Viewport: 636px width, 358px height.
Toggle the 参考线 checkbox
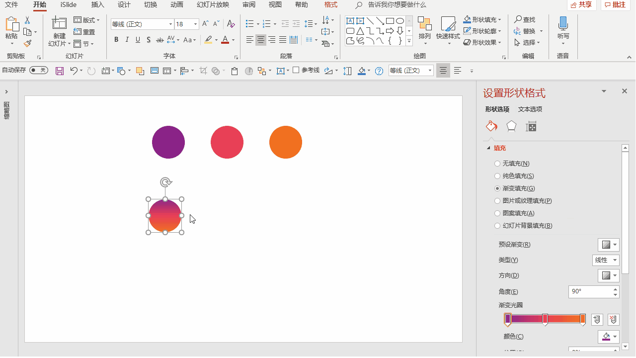click(x=296, y=70)
